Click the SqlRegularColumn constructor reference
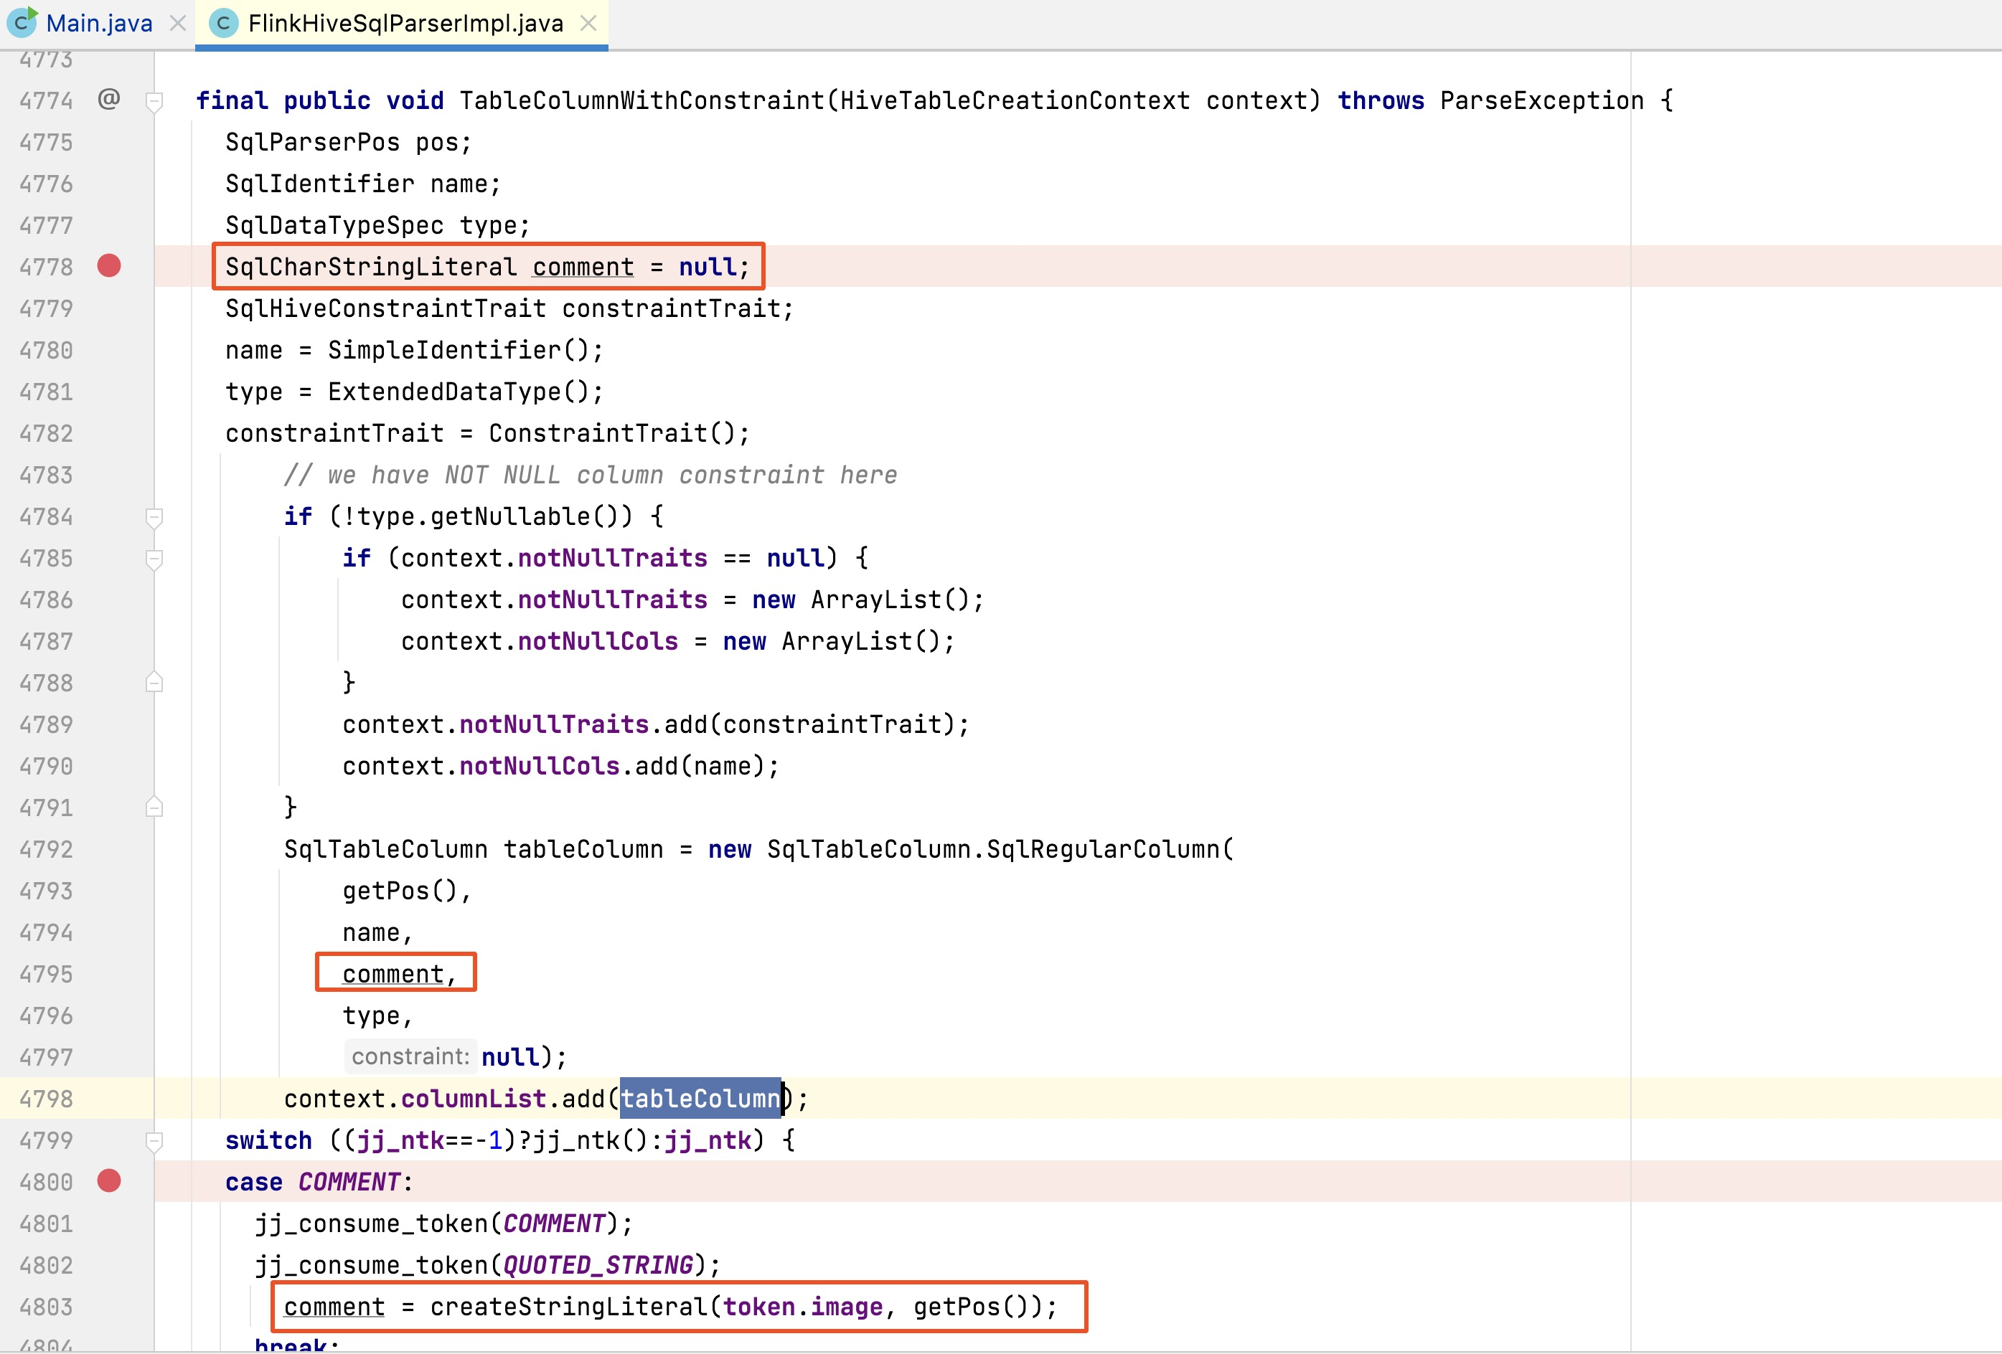2002x1354 pixels. 1101,850
